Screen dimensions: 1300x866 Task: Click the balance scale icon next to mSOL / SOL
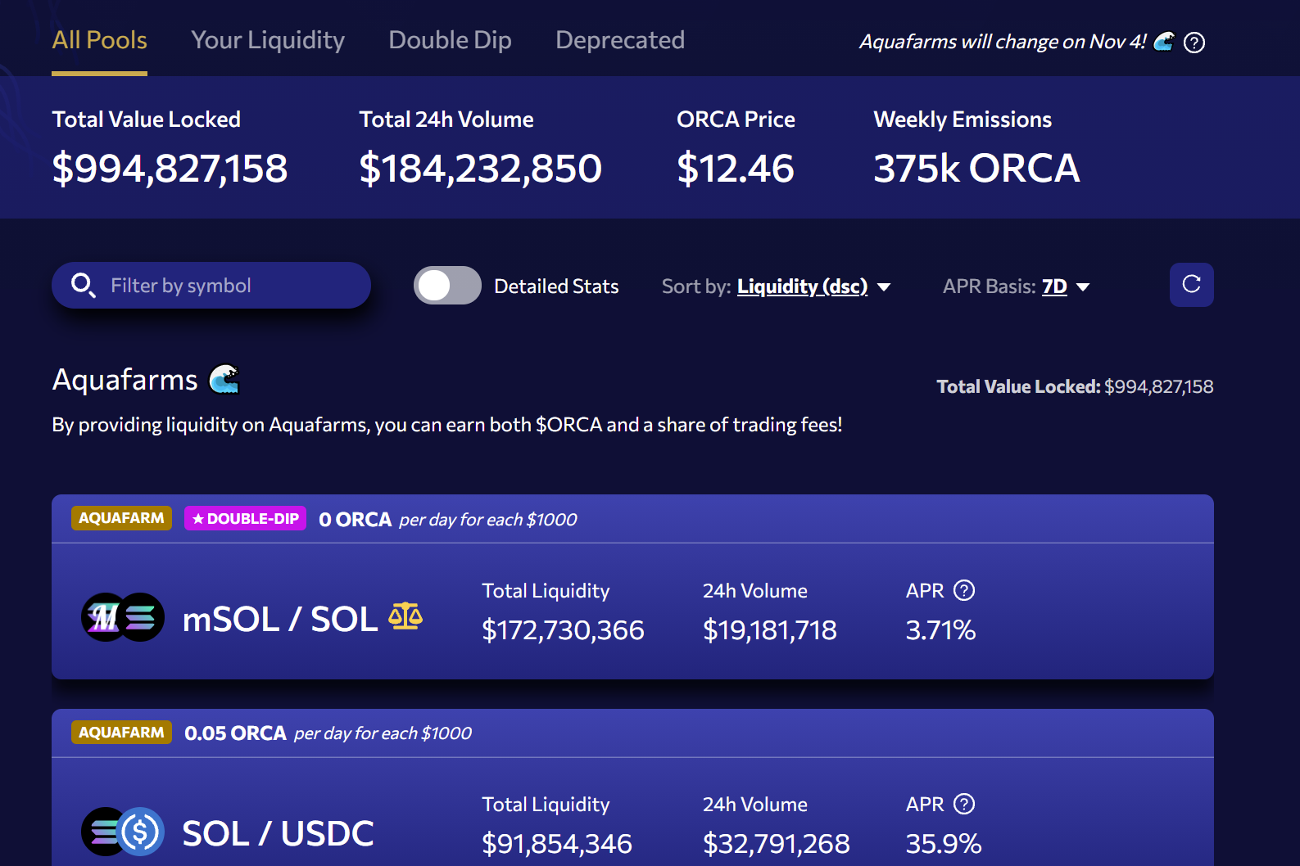(405, 616)
